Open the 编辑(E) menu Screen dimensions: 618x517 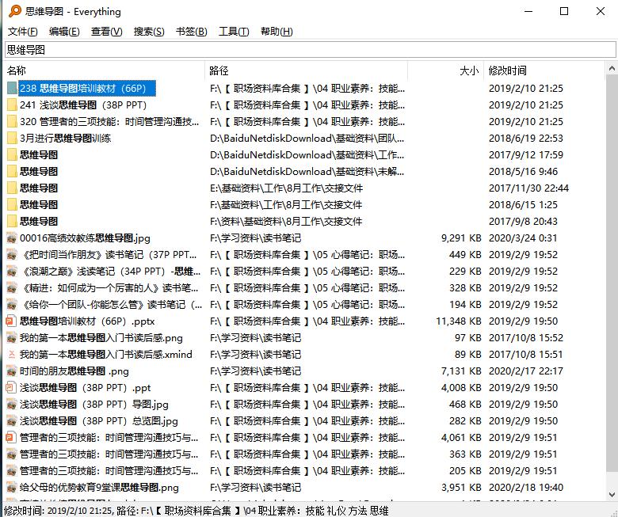pos(64,32)
